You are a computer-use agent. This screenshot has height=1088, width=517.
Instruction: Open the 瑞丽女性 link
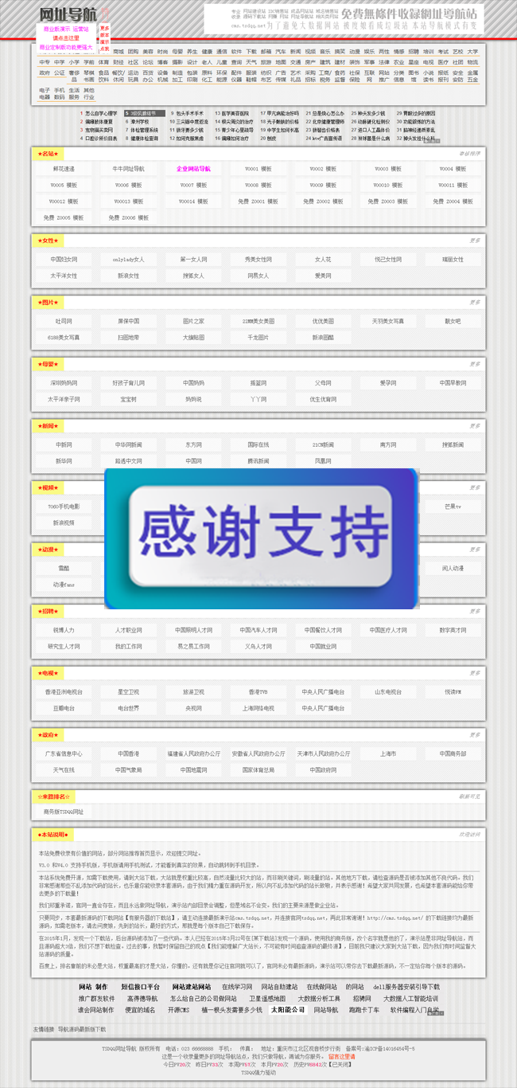click(453, 259)
